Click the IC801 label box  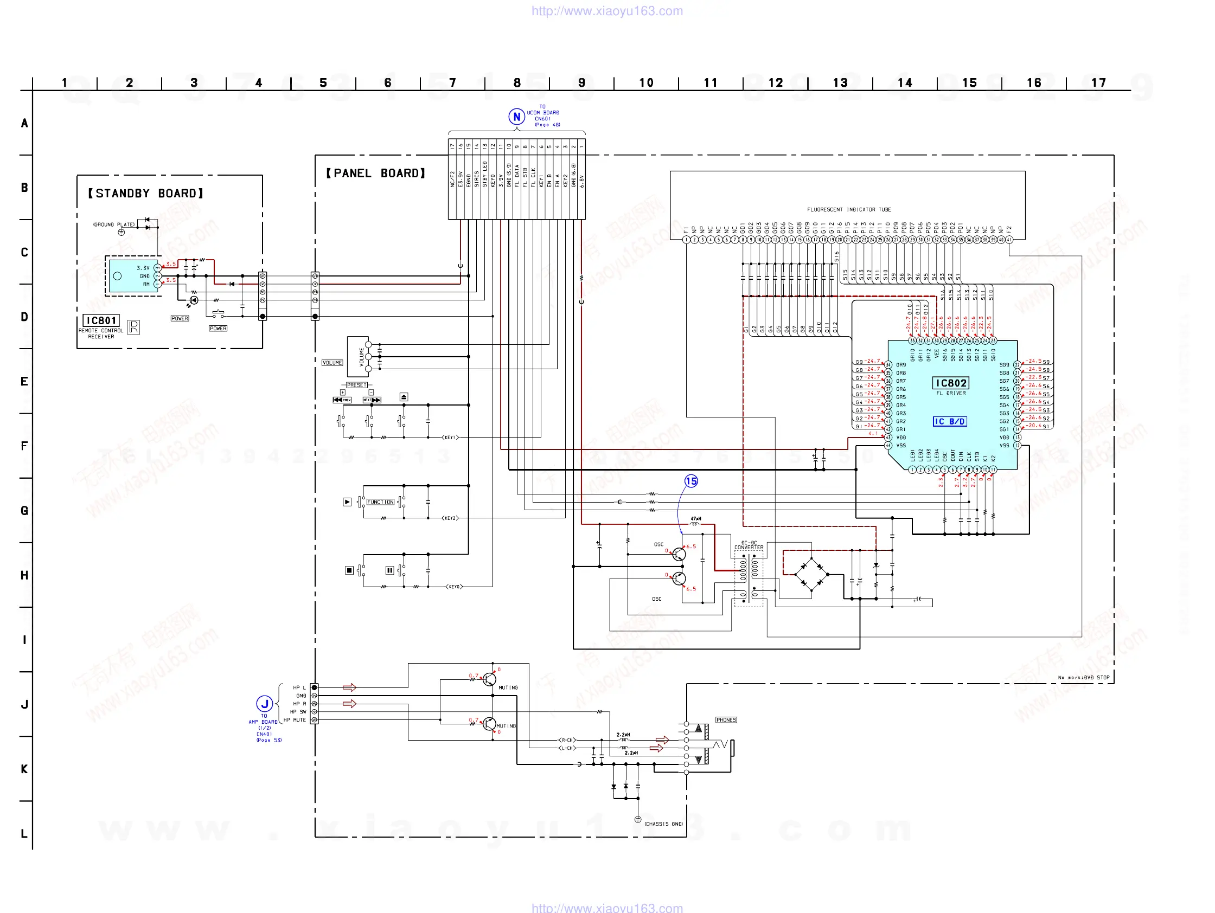101,320
